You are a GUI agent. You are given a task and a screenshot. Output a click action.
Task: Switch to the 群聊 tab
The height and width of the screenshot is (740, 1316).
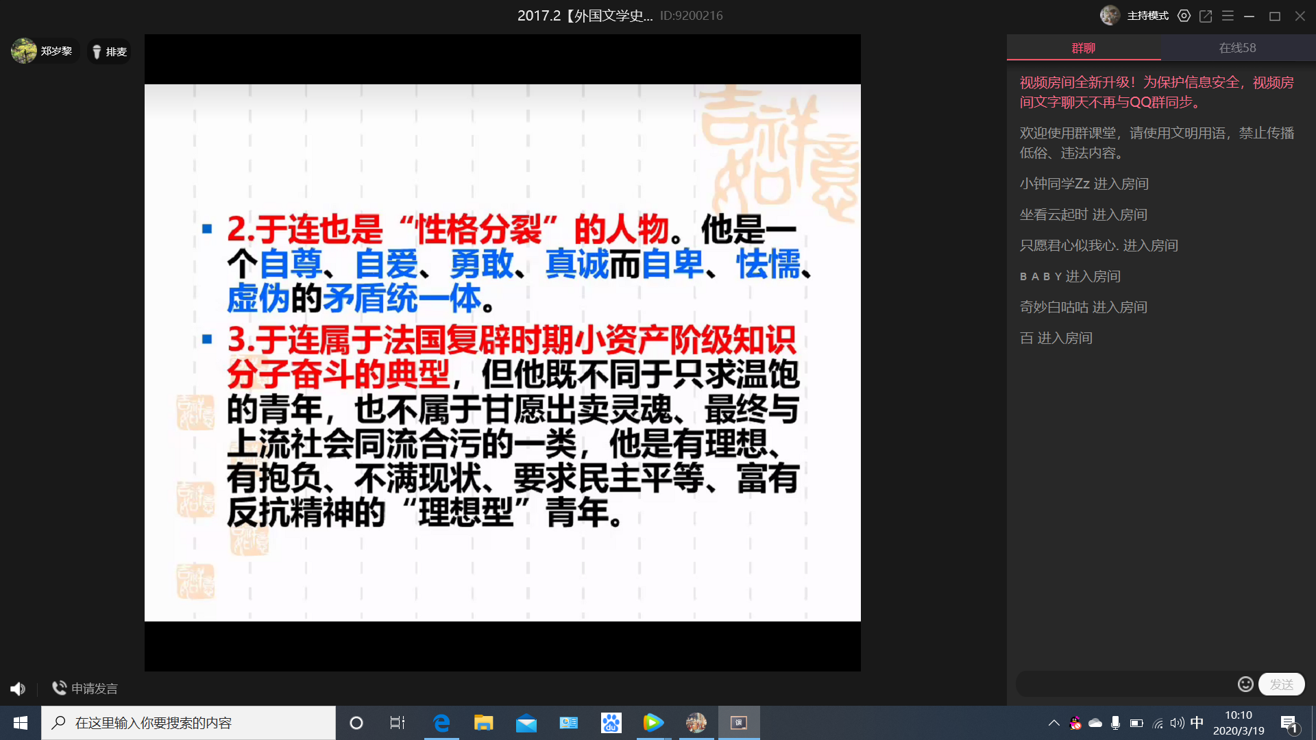1083,48
